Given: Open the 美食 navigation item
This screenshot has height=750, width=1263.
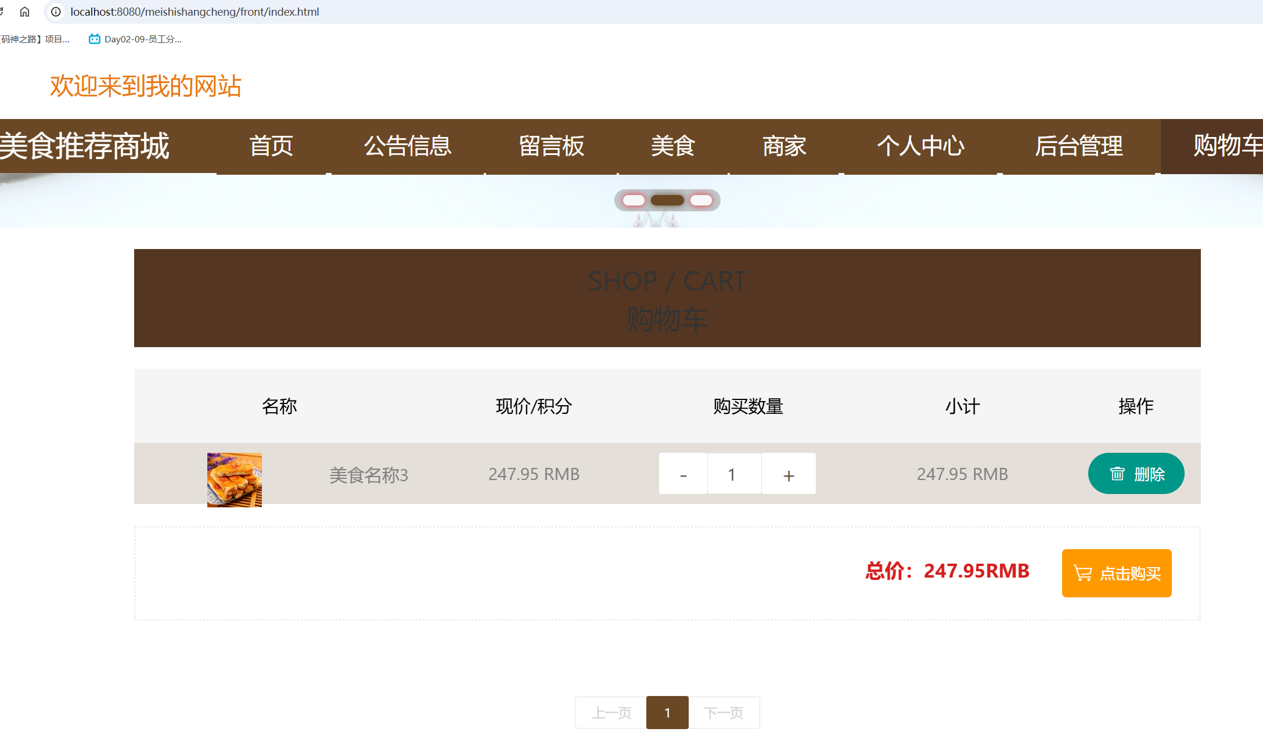Looking at the screenshot, I should tap(673, 146).
